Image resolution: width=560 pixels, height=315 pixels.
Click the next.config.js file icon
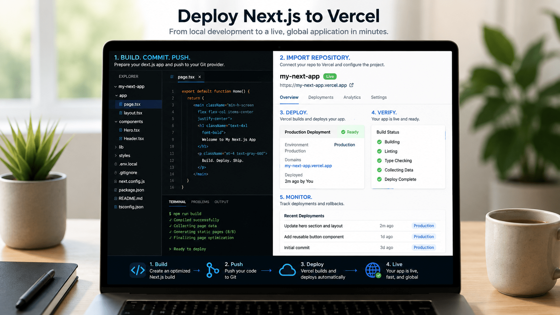pyautogui.click(x=116, y=181)
